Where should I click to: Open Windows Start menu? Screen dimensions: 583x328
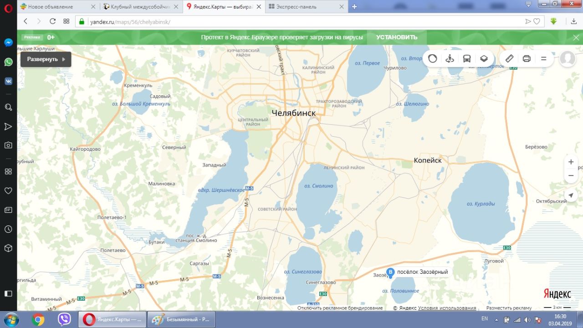tap(10, 319)
